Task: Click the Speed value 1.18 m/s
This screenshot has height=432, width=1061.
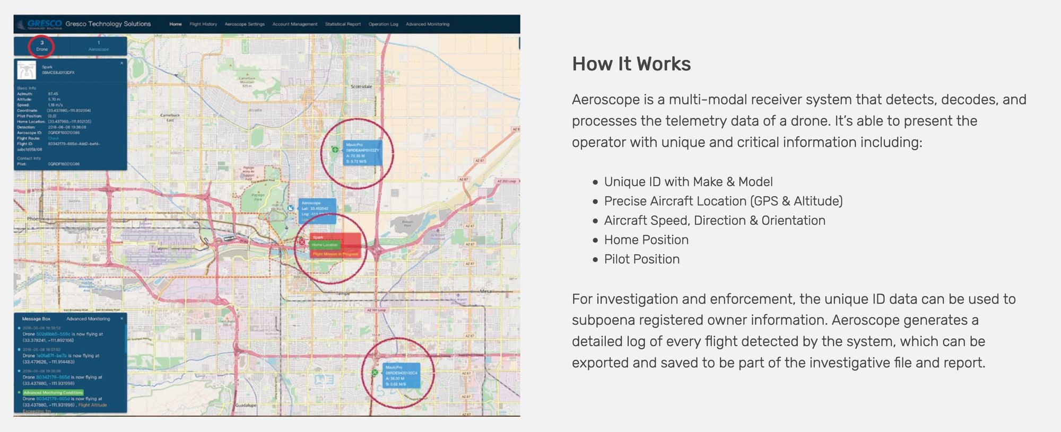Action: pos(55,105)
